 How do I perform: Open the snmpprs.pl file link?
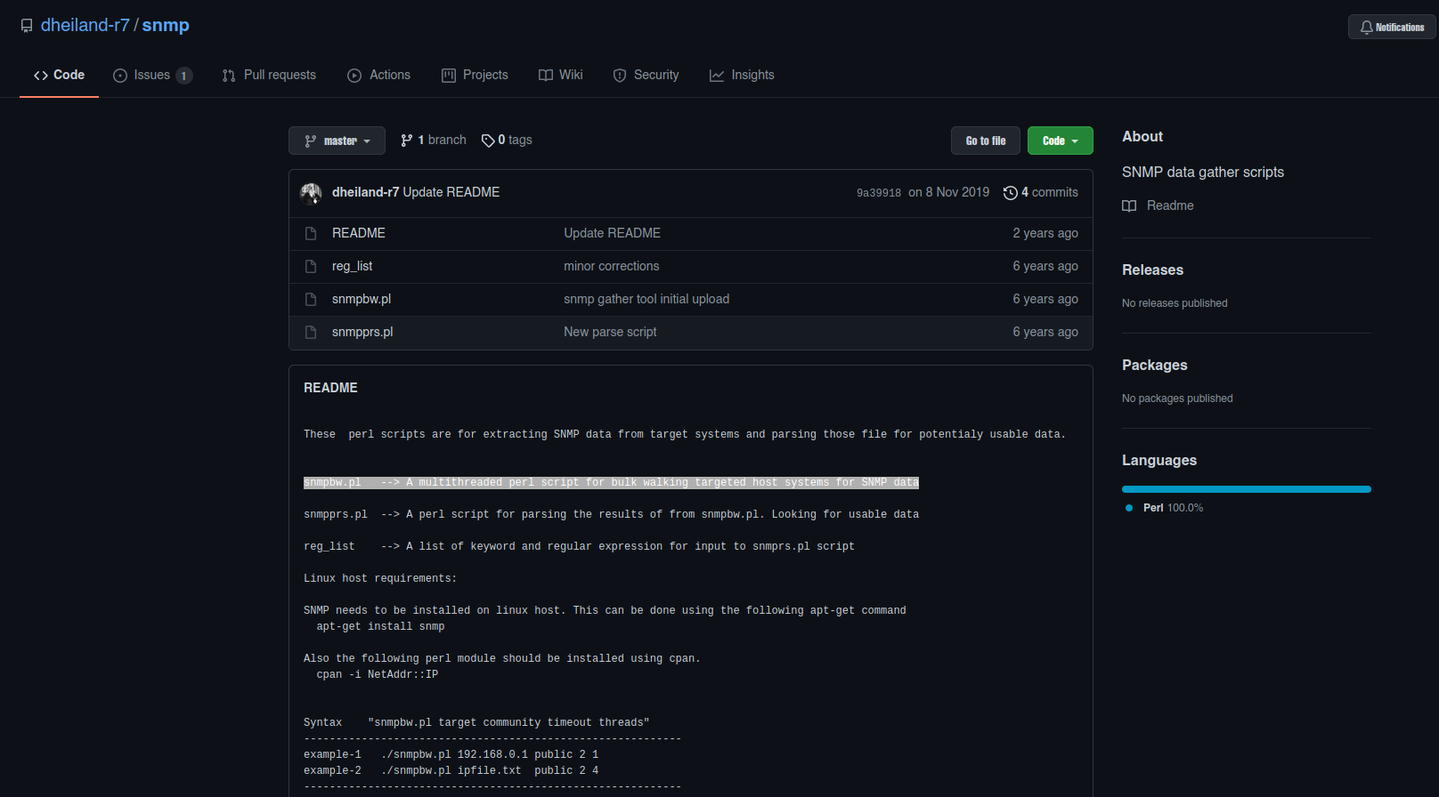[362, 332]
